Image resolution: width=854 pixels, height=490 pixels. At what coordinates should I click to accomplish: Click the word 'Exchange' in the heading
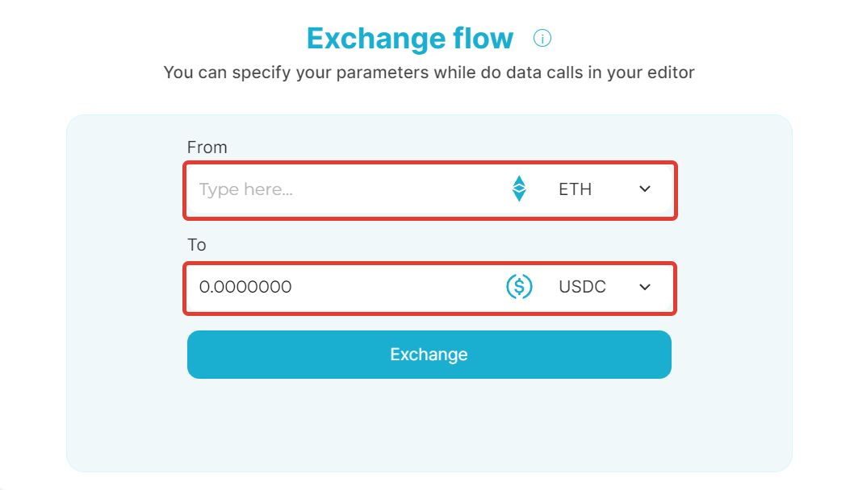[376, 39]
